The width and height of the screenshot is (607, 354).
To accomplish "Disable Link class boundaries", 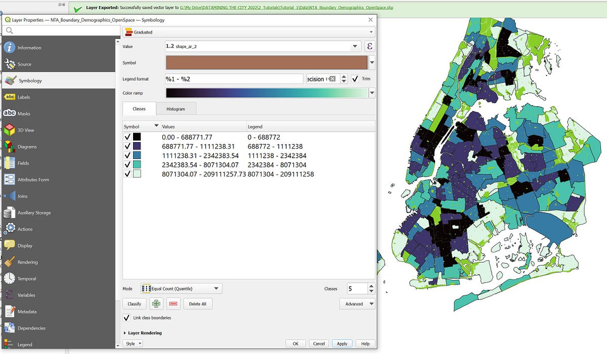I will 126,318.
